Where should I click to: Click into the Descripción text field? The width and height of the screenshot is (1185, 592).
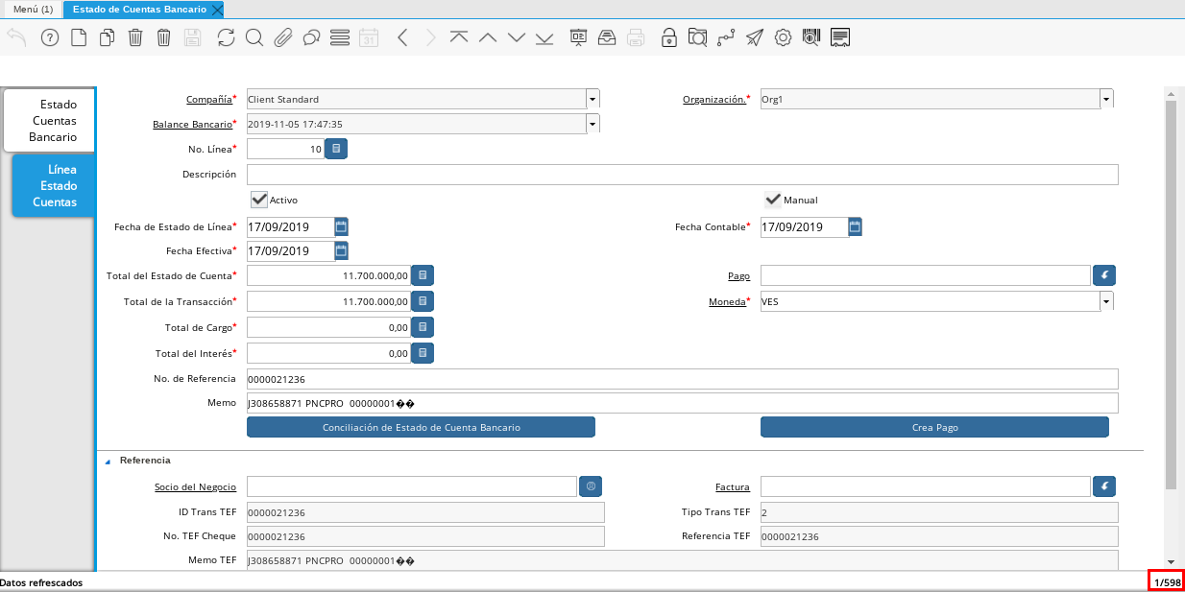click(x=682, y=174)
